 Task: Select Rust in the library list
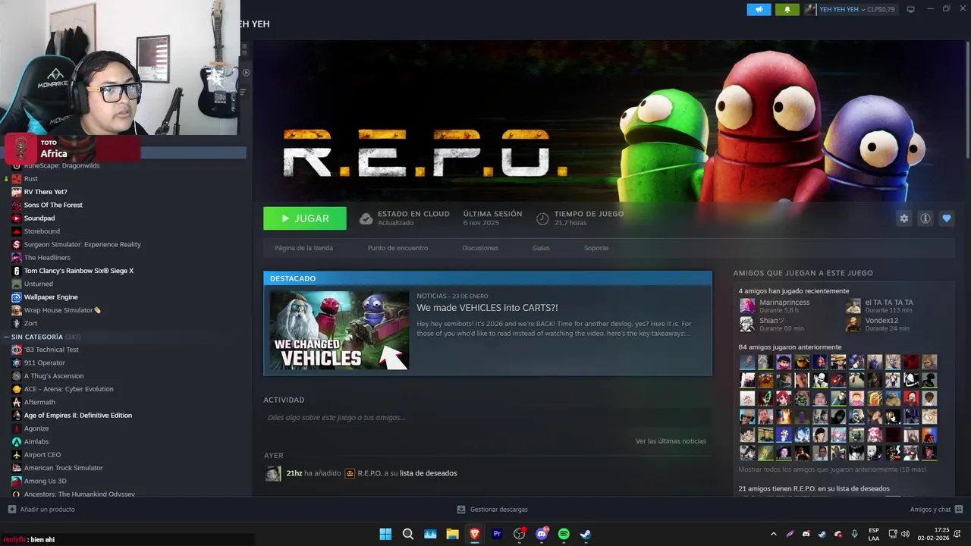(30, 179)
